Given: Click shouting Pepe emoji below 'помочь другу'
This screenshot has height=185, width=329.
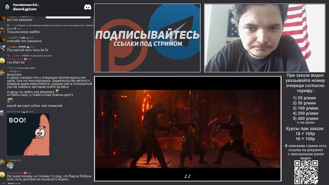Looking at the screenshot, I should tap(10, 100).
